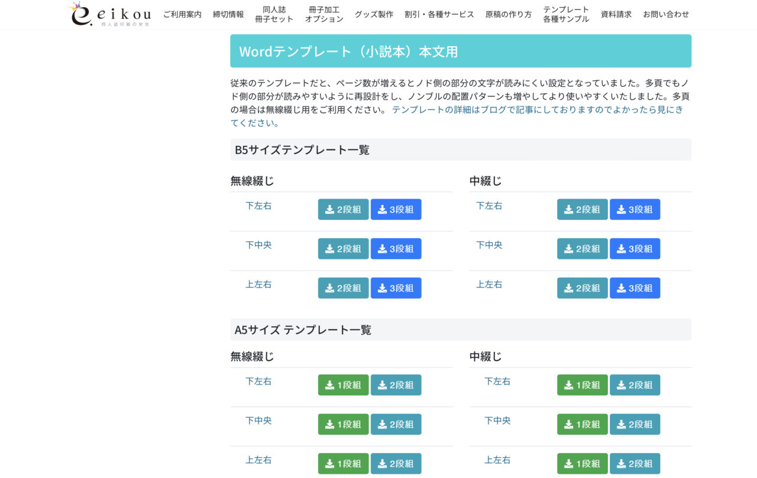
Task: Expand the 冊子加工 オプション menu
Action: click(x=324, y=14)
